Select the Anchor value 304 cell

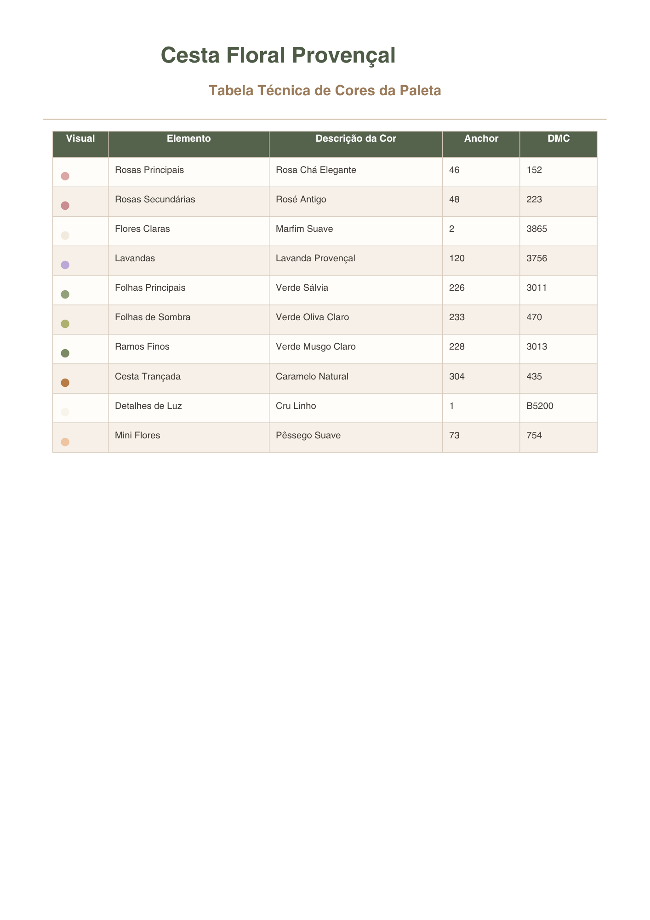(x=481, y=379)
